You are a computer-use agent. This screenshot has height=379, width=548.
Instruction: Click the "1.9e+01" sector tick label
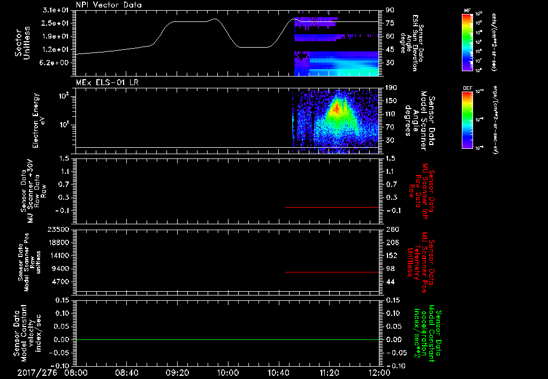pyautogui.click(x=56, y=36)
